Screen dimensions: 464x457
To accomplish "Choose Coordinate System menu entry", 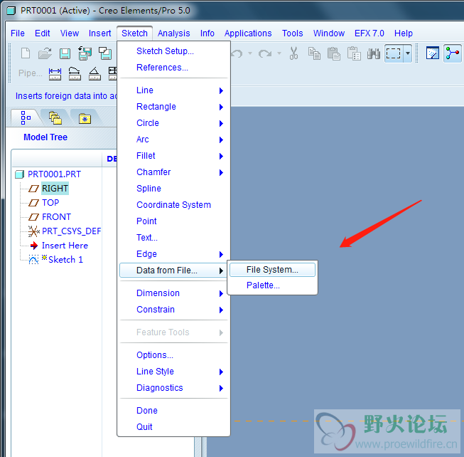I will pos(173,205).
